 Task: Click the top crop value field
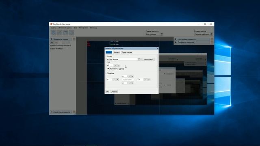point(124,76)
